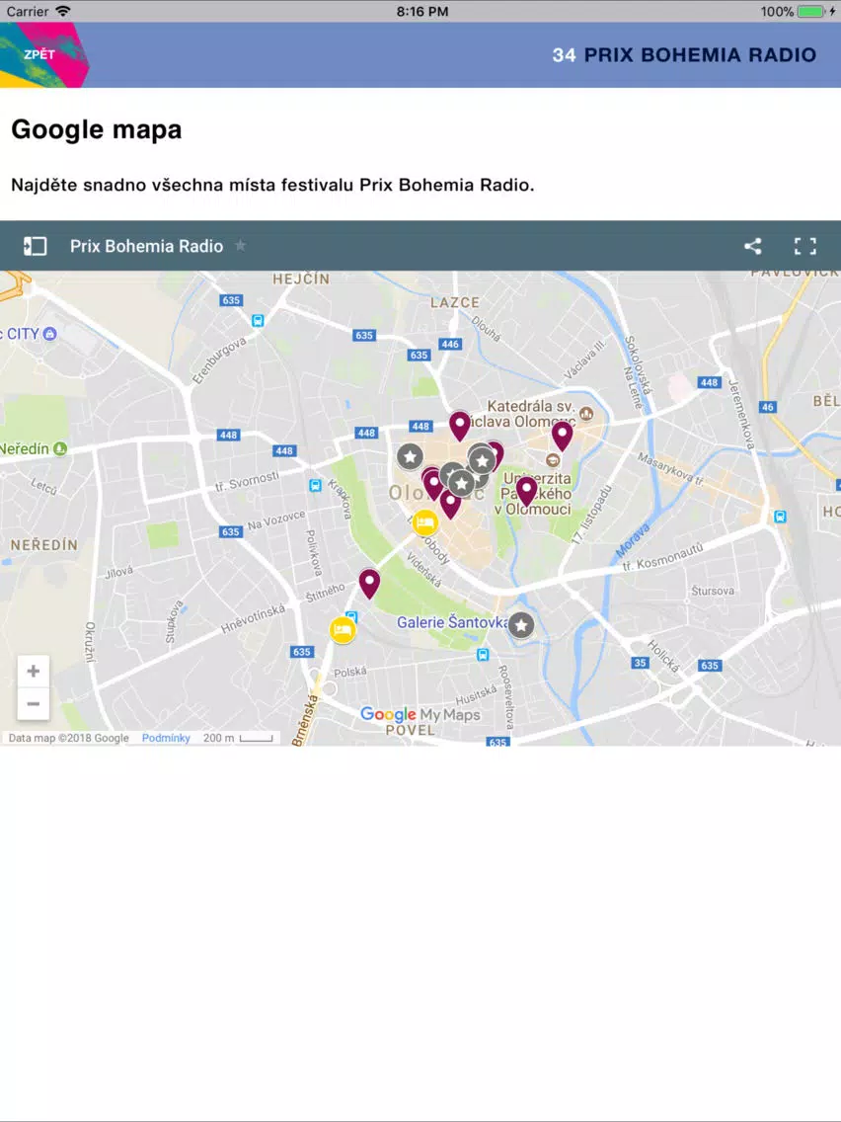Screen dimensions: 841x1122
Task: Open the map in fullscreen view
Action: (x=805, y=246)
